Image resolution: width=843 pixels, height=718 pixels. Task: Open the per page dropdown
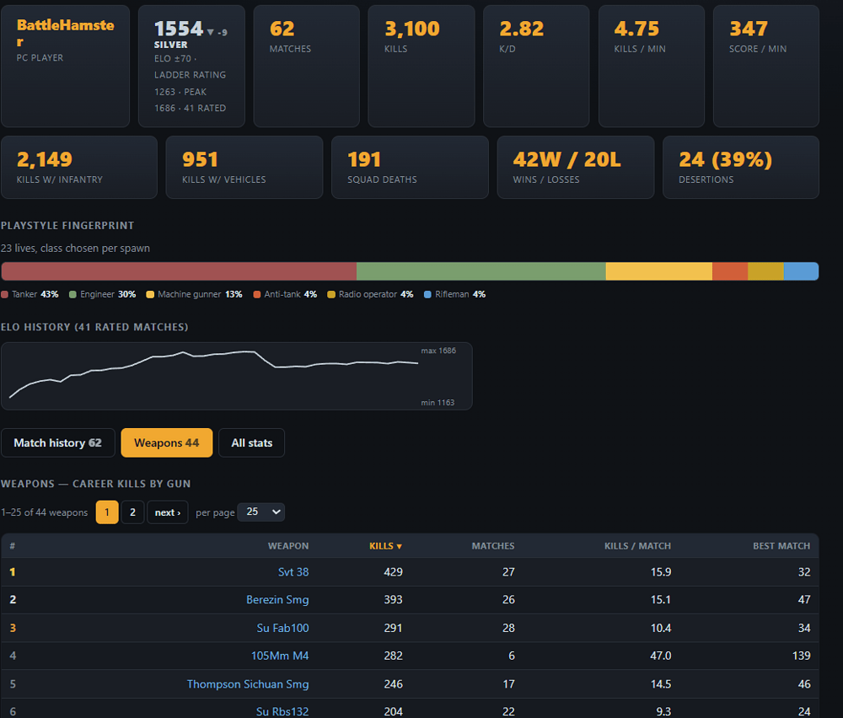tap(261, 512)
